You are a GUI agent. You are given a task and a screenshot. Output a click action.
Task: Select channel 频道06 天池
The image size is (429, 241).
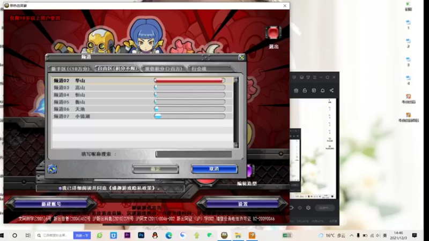click(142, 109)
